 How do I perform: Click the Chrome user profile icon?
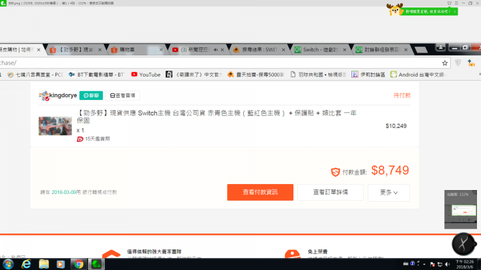pos(440,47)
